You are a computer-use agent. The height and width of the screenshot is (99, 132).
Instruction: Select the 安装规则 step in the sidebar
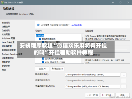click(x=6, y=23)
